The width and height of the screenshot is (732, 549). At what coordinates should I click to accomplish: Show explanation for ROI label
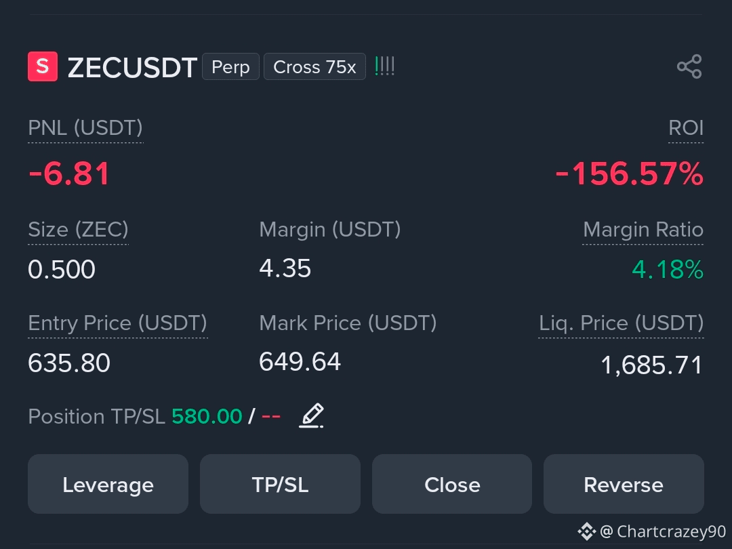click(x=686, y=128)
